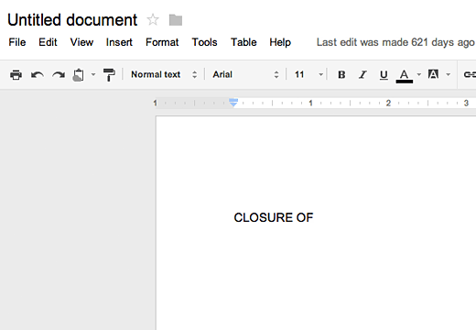Open the web clipboard icon
This screenshot has width=476, height=330.
tap(79, 75)
